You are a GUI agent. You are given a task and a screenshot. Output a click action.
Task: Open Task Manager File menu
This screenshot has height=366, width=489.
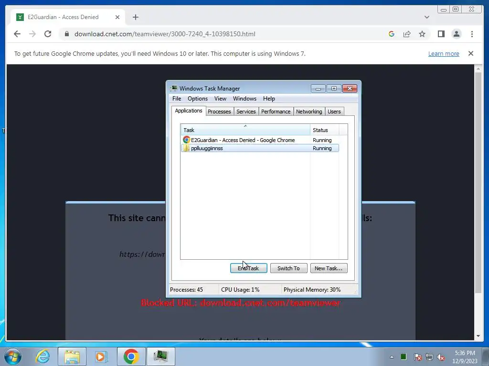coord(177,98)
